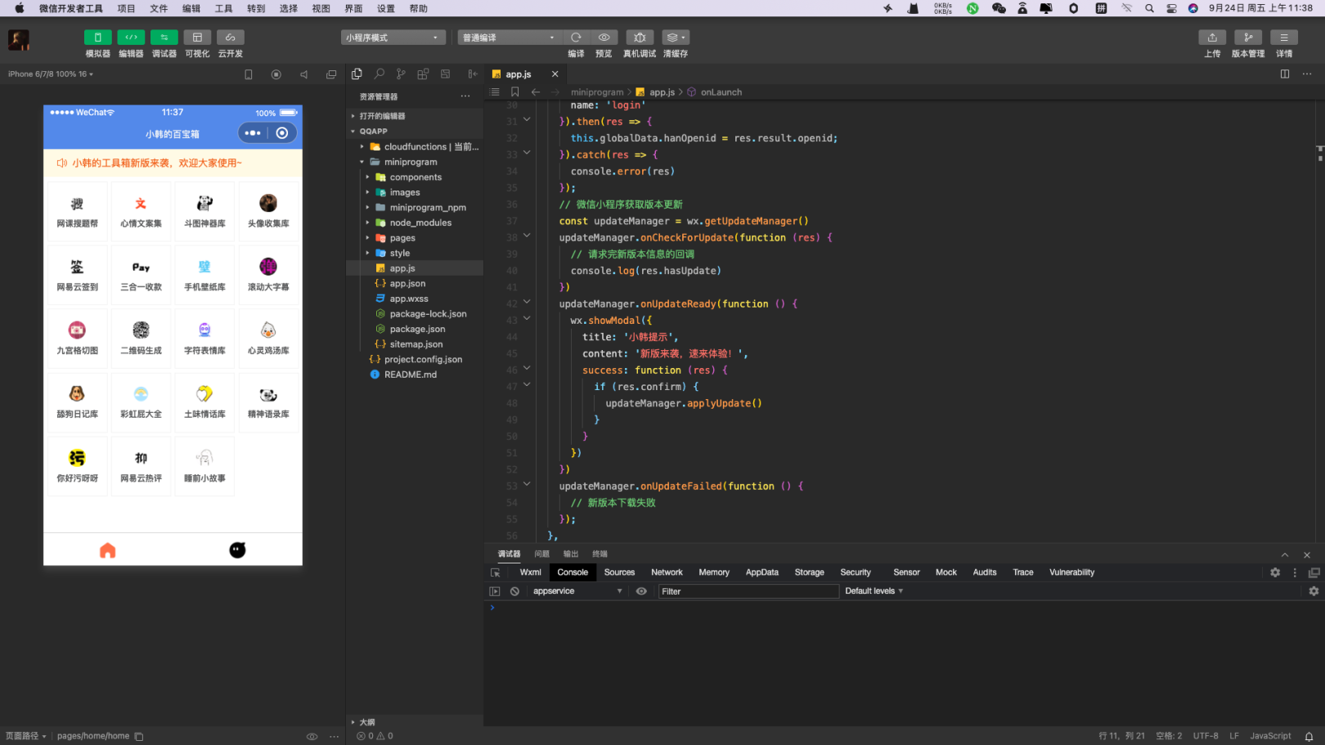
Task: Toggle the 调试器 debugger panel button
Action: (x=164, y=38)
